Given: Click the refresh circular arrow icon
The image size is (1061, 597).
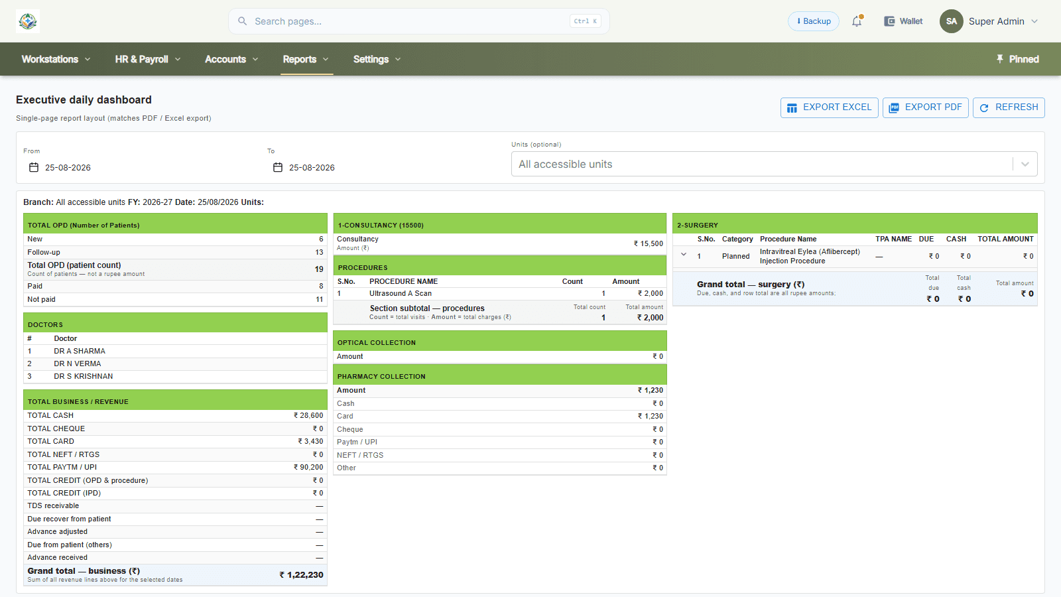Looking at the screenshot, I should point(984,107).
